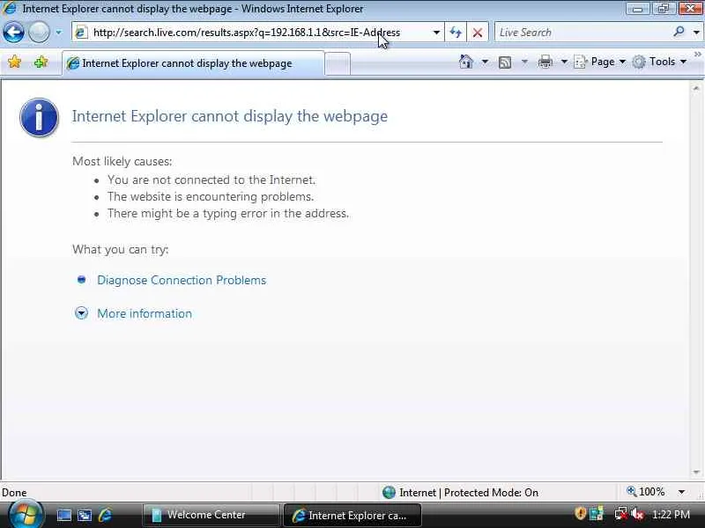Open the Windows Start orb
This screenshot has width=705, height=528.
[x=25, y=514]
